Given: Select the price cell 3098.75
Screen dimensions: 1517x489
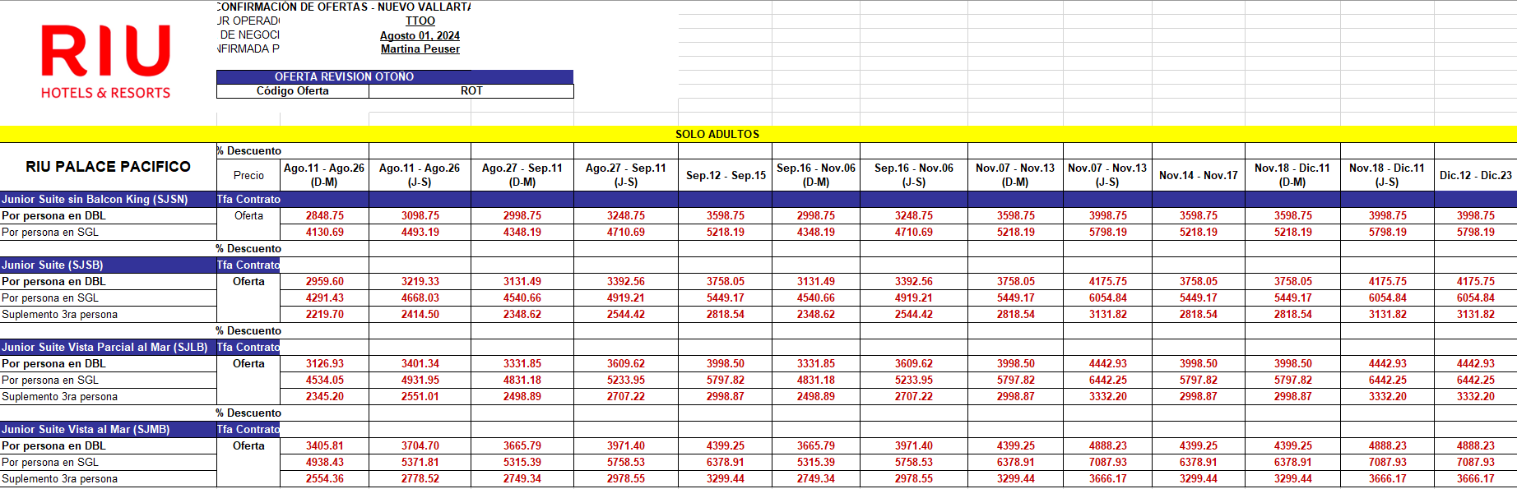Looking at the screenshot, I should click(x=420, y=216).
